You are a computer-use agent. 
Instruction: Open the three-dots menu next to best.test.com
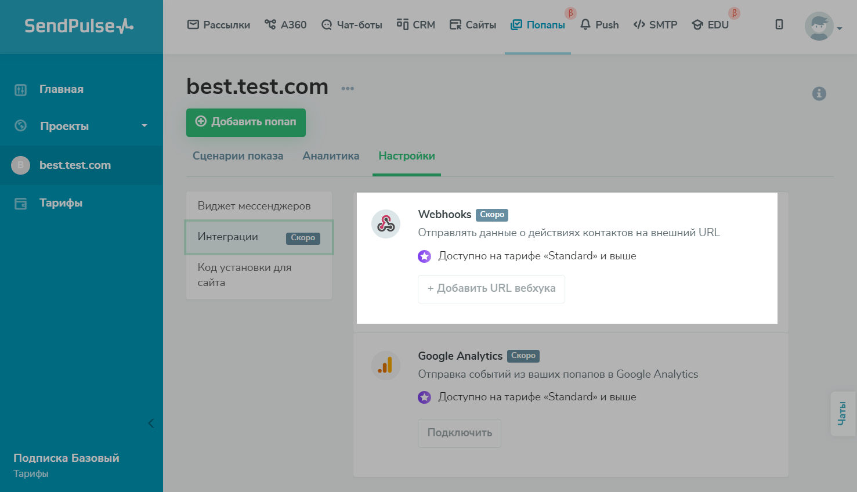348,89
